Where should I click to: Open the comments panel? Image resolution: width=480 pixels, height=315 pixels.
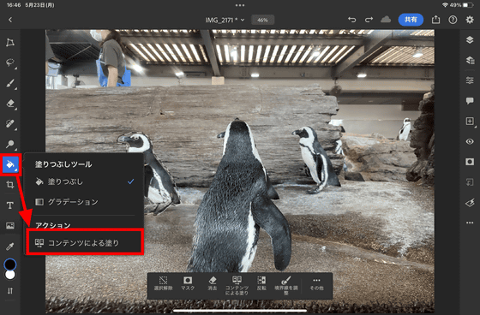470,101
